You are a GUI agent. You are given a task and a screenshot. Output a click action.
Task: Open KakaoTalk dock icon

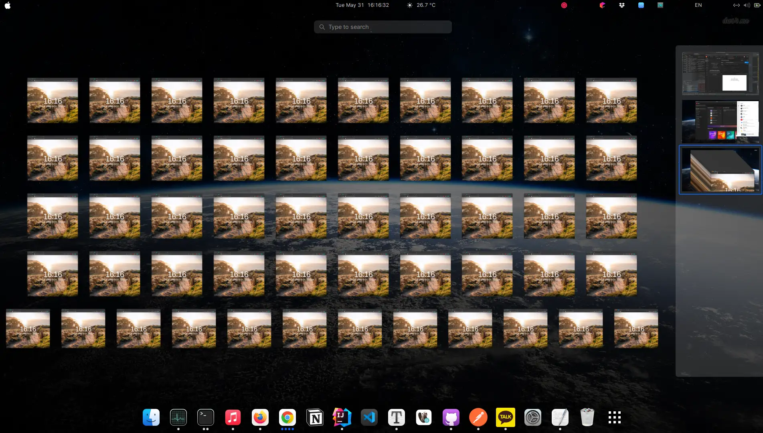tap(506, 417)
